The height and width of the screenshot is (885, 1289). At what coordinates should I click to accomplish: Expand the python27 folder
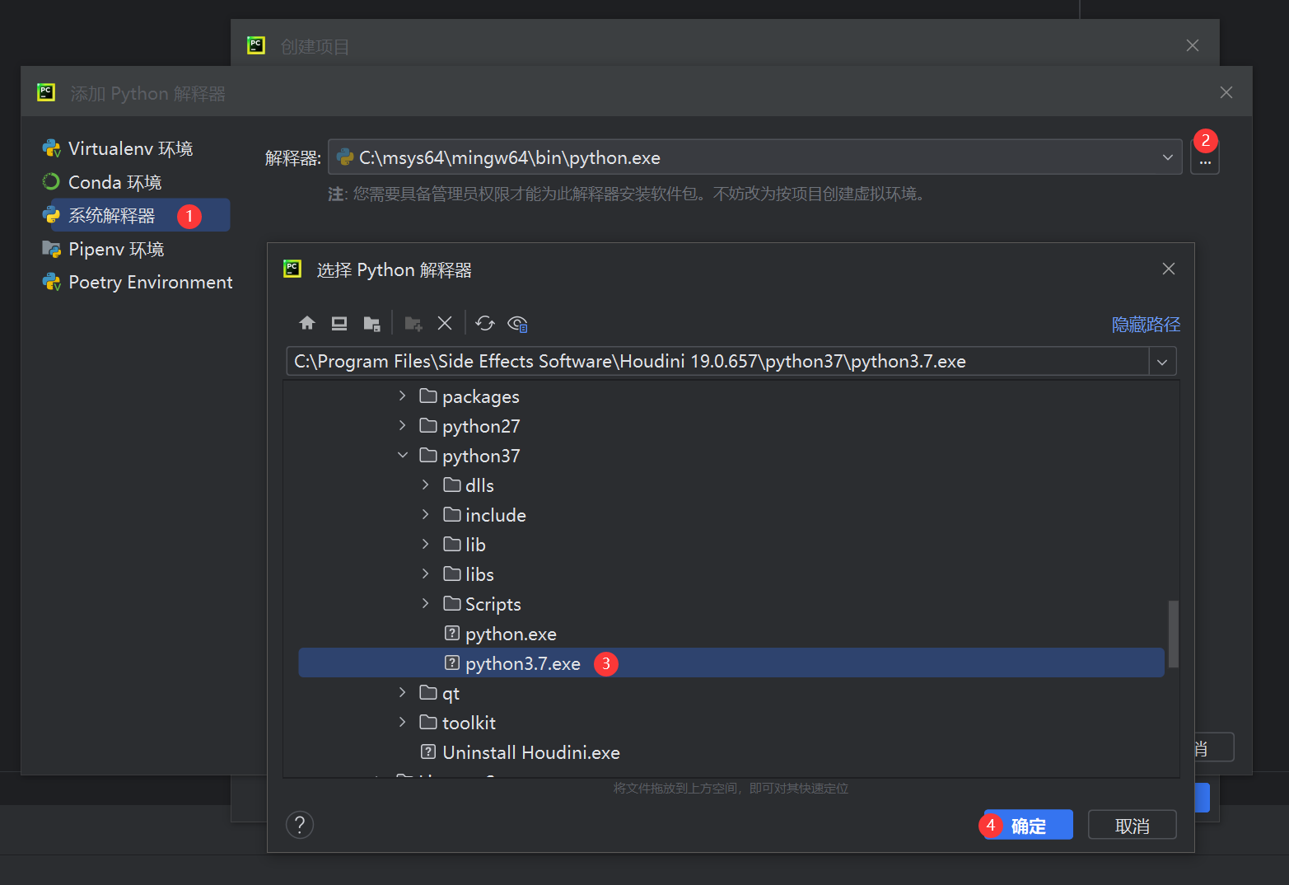(x=403, y=426)
